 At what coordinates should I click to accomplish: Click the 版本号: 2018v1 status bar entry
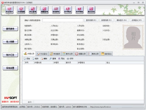click(34, 107)
